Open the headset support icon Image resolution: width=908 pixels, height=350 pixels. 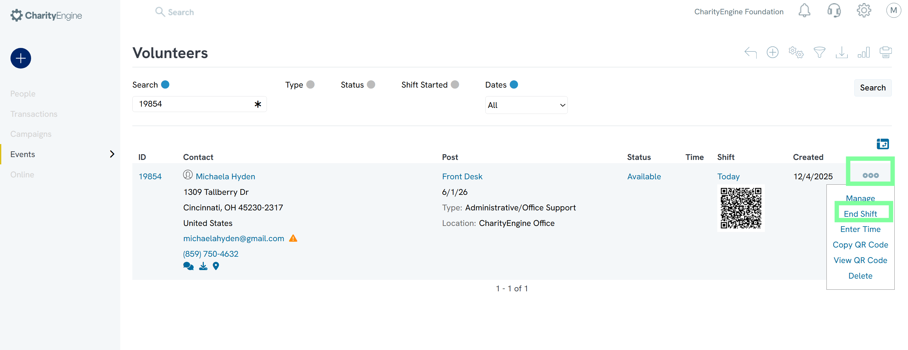(x=834, y=11)
